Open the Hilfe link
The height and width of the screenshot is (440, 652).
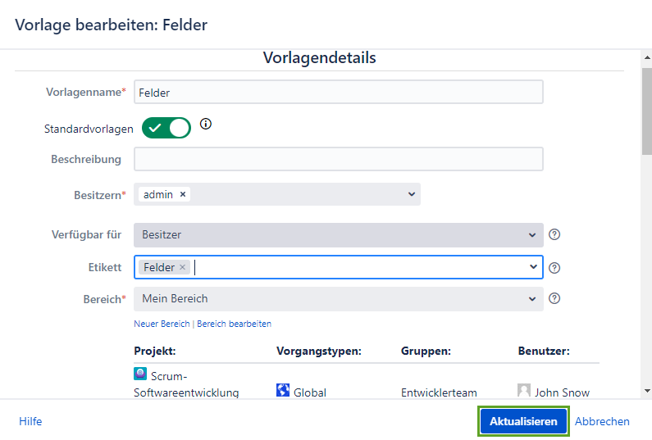[30, 421]
